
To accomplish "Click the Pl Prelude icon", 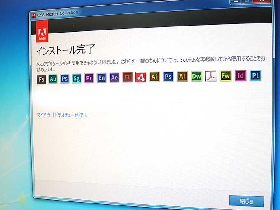I will 255,75.
